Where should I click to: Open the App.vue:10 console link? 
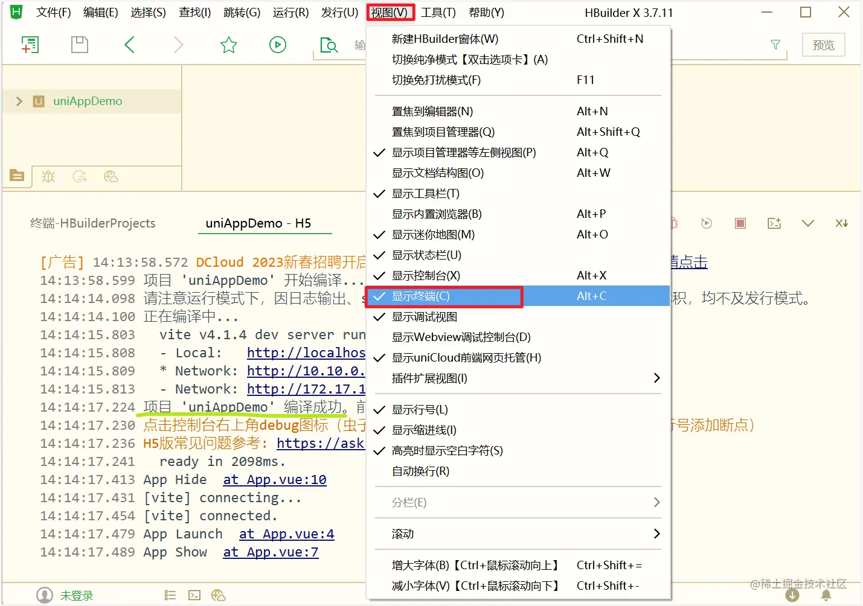[x=275, y=480]
